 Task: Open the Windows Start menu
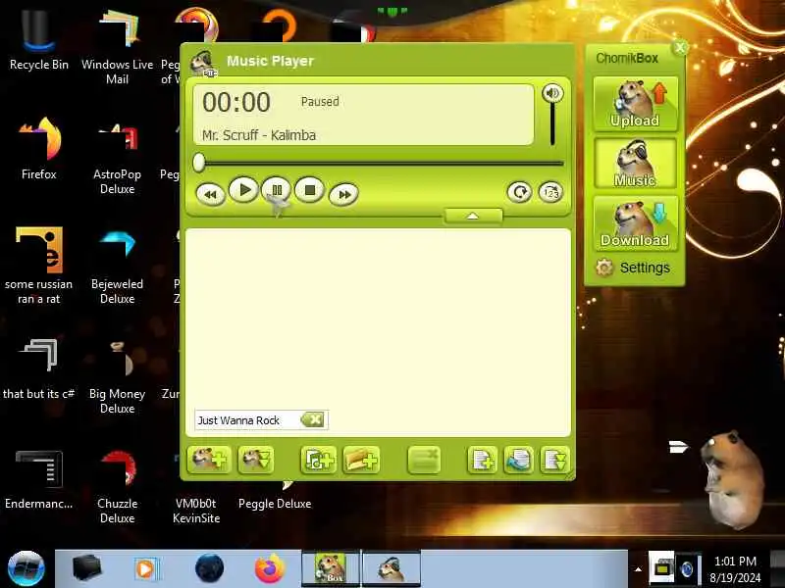pyautogui.click(x=26, y=568)
